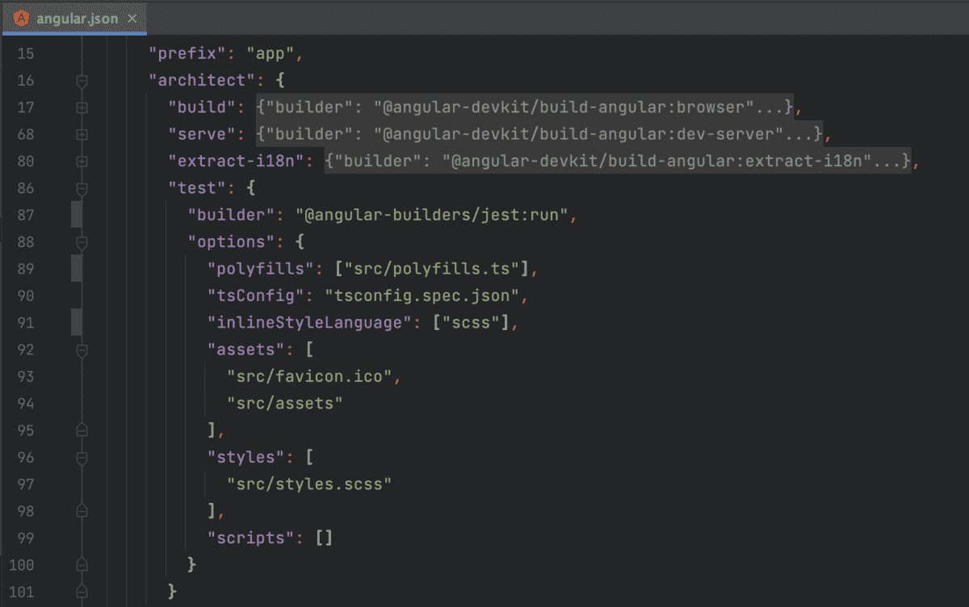Collapse the options block via line 88 fold icon
Viewport: 969px width, 607px height.
(x=81, y=241)
